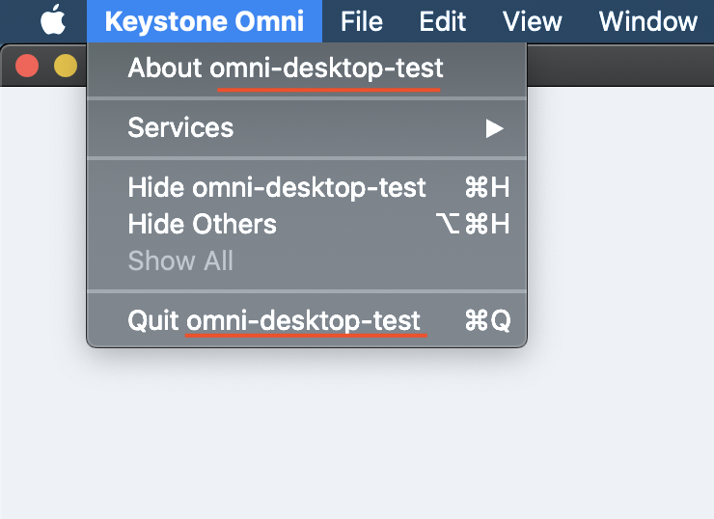
Task: Click the empty window content area
Action: (x=386, y=424)
